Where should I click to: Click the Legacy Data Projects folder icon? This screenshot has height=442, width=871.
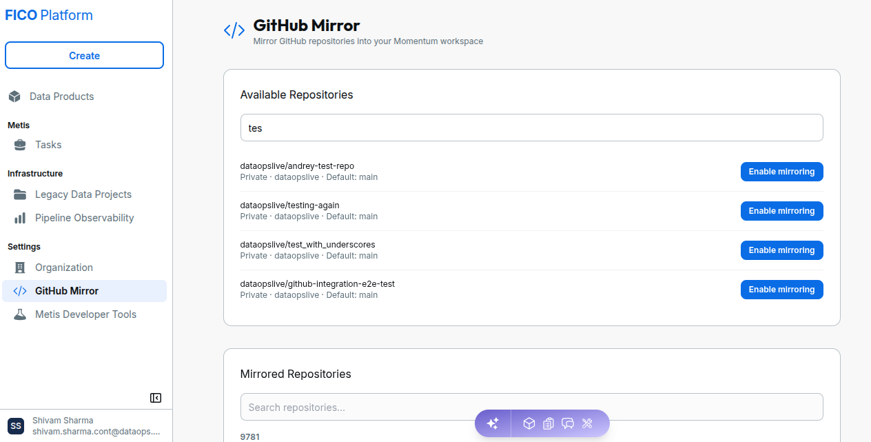[21, 194]
